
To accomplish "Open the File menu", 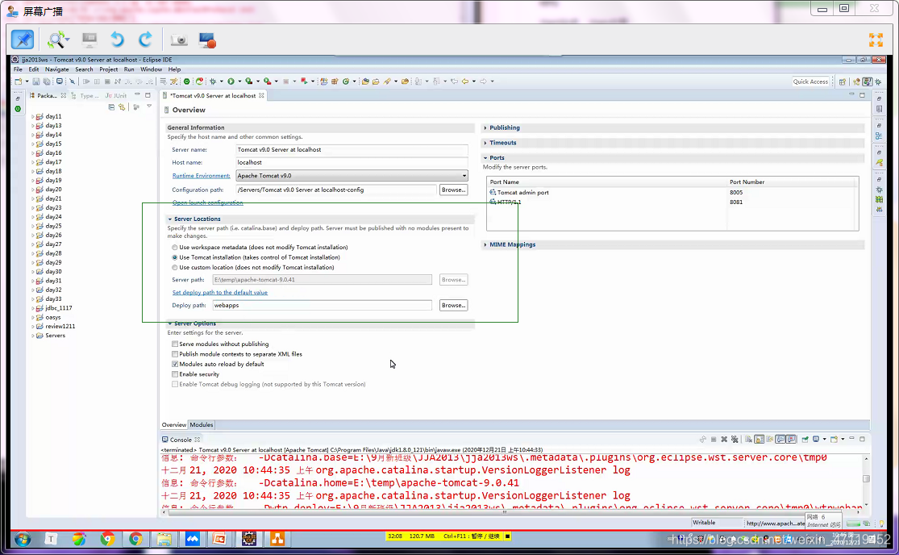I will pyautogui.click(x=18, y=69).
